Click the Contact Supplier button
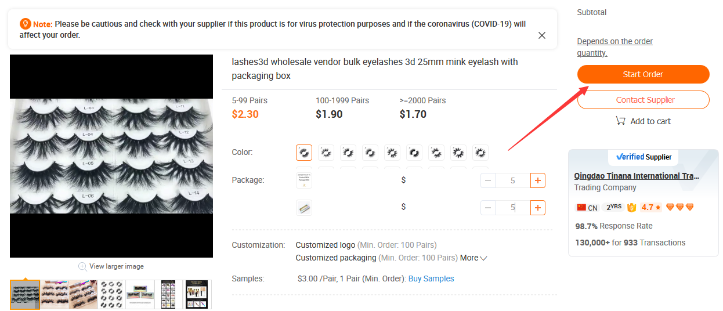 click(x=643, y=100)
